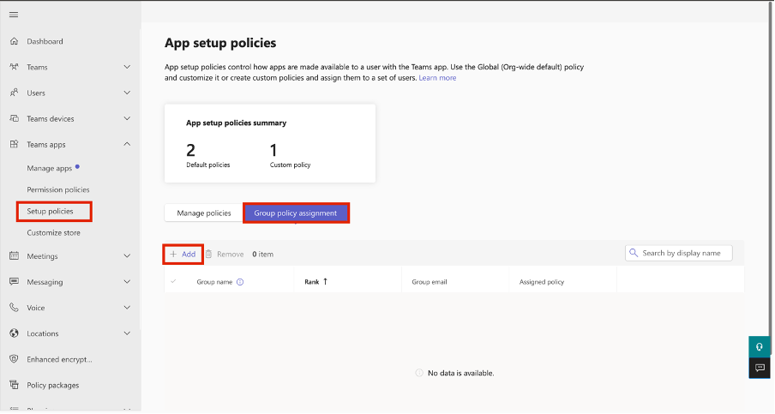Click the search magnifier icon
Screen dimensions: 775x414
pyautogui.click(x=634, y=253)
